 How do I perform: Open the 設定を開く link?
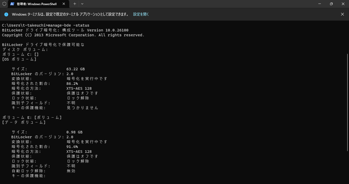point(141,14)
